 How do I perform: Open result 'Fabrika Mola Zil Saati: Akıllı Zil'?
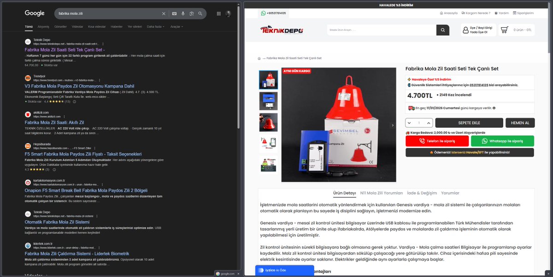54,122
